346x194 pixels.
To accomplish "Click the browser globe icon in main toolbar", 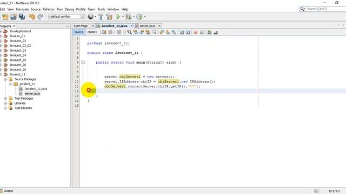I will pyautogui.click(x=90, y=17).
